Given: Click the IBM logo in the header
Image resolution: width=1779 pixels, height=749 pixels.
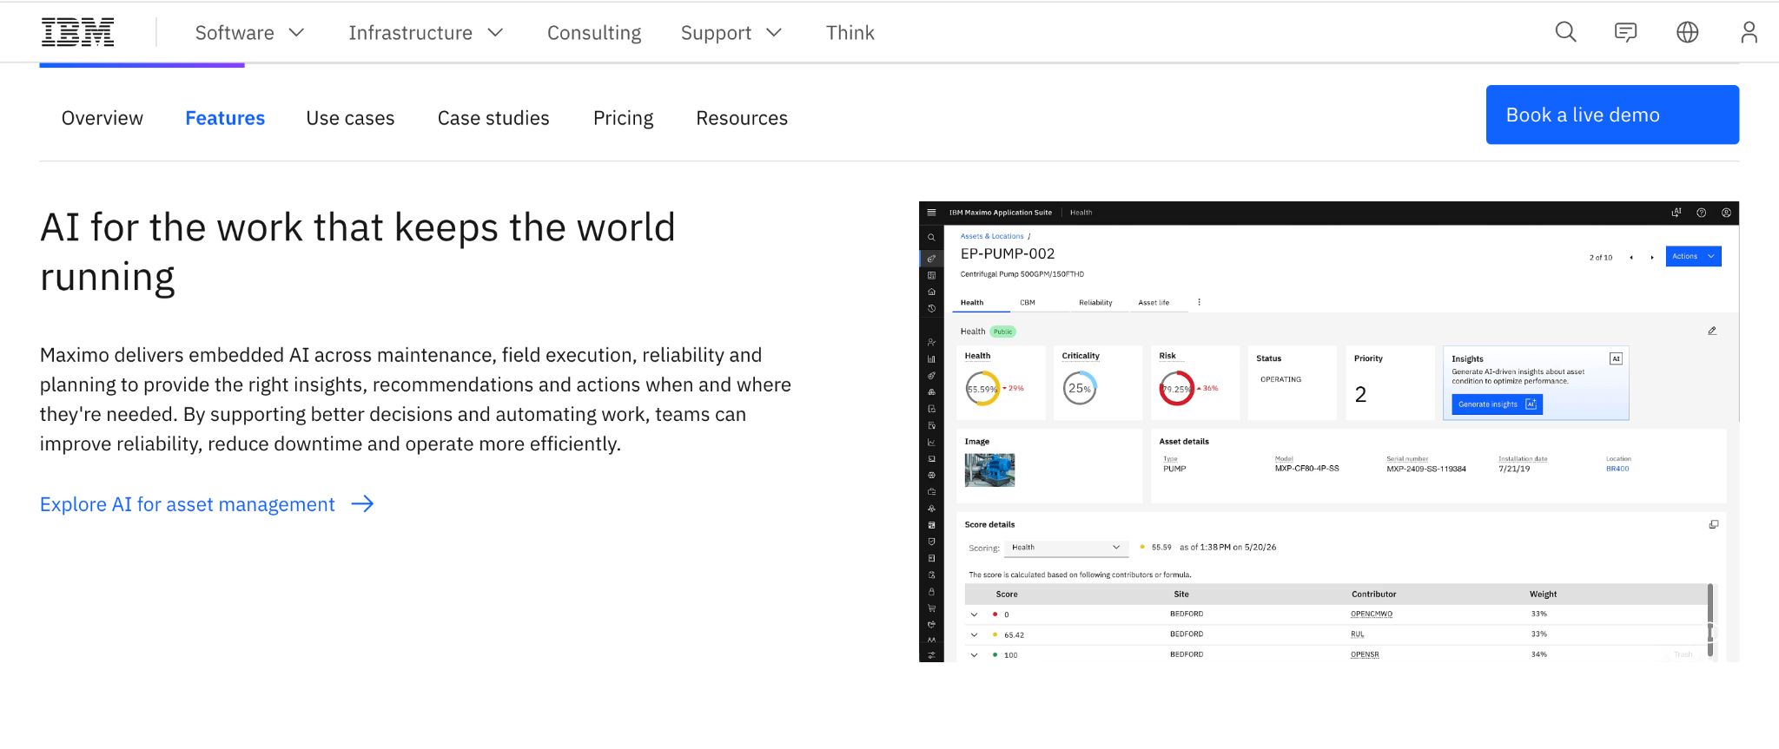Looking at the screenshot, I should (x=77, y=32).
